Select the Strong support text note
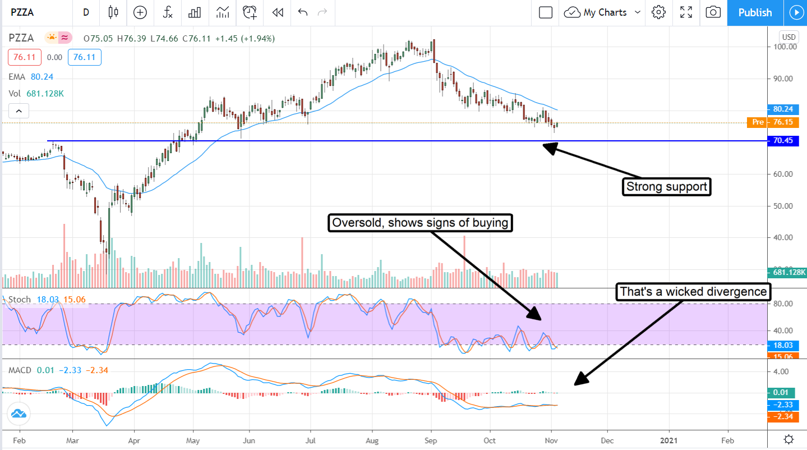Viewport: 807px width, 450px height. (x=666, y=187)
